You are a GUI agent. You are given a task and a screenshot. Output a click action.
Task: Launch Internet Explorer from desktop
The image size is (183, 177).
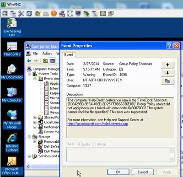pos(12,143)
